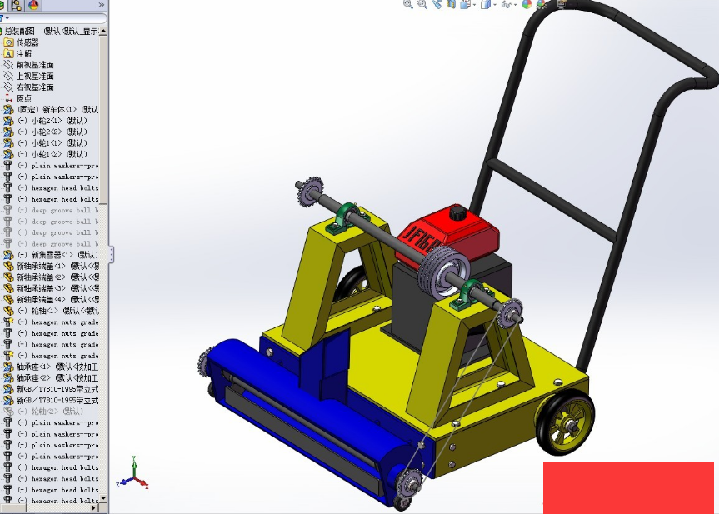Click the Apply Scene icon
The height and width of the screenshot is (514, 719).
pyautogui.click(x=542, y=5)
